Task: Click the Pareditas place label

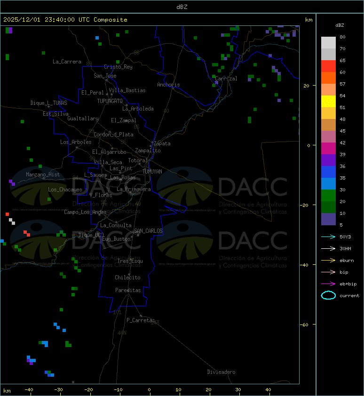Action: 128,291
